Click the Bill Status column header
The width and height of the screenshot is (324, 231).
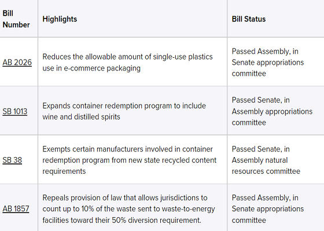[249, 19]
